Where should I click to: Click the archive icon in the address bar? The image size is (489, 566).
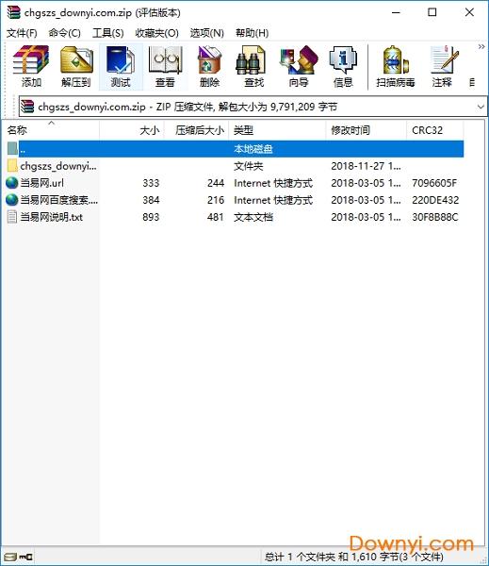(27, 107)
